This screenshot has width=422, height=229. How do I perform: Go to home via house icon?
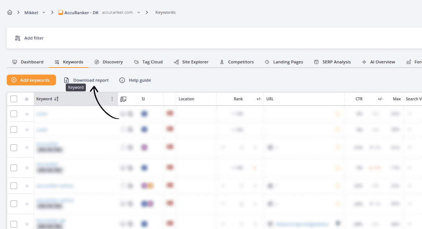click(x=10, y=12)
